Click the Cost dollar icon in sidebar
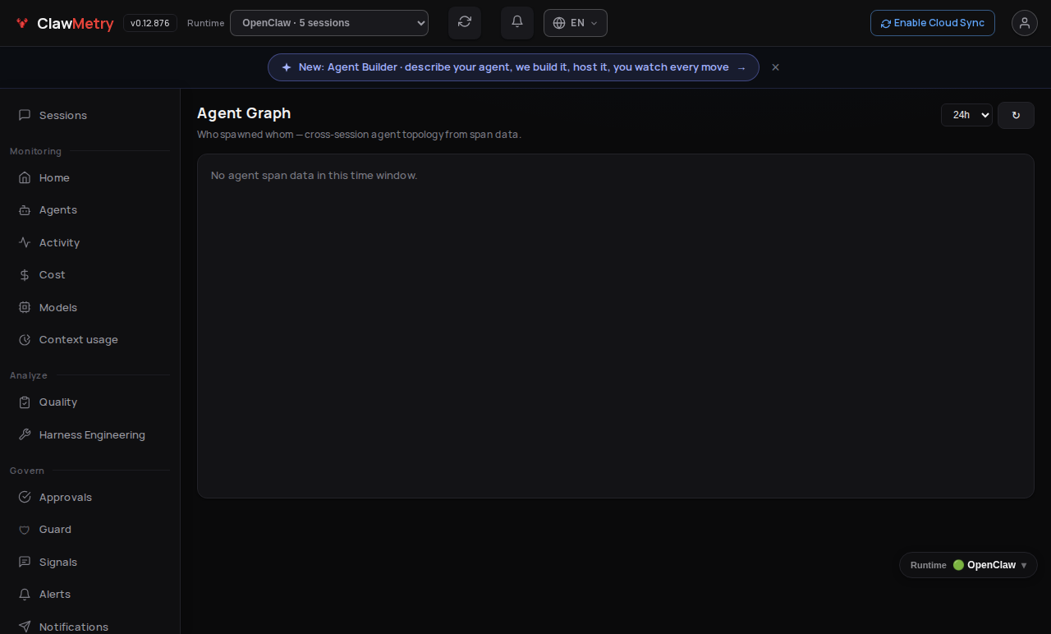The width and height of the screenshot is (1051, 634). click(25, 275)
